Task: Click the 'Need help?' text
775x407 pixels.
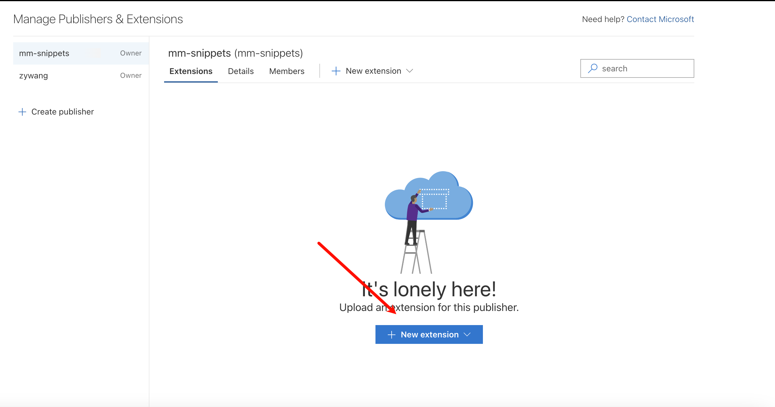Action: coord(603,19)
